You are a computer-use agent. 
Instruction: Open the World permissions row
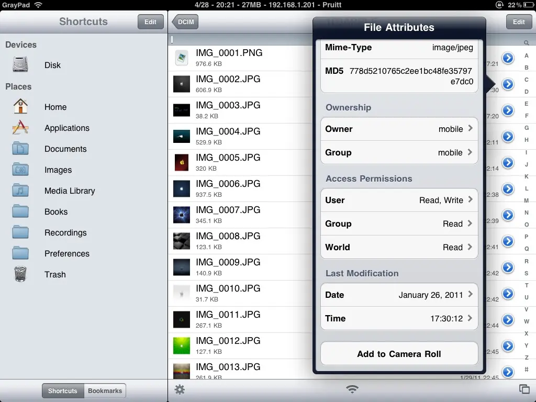(399, 247)
